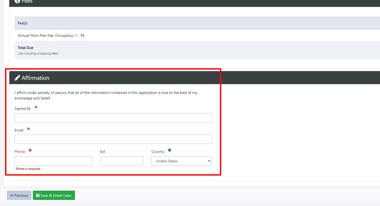Click the green checkmark icon beside Country
Image resolution: width=380 pixels, height=206 pixels.
[x=170, y=150]
